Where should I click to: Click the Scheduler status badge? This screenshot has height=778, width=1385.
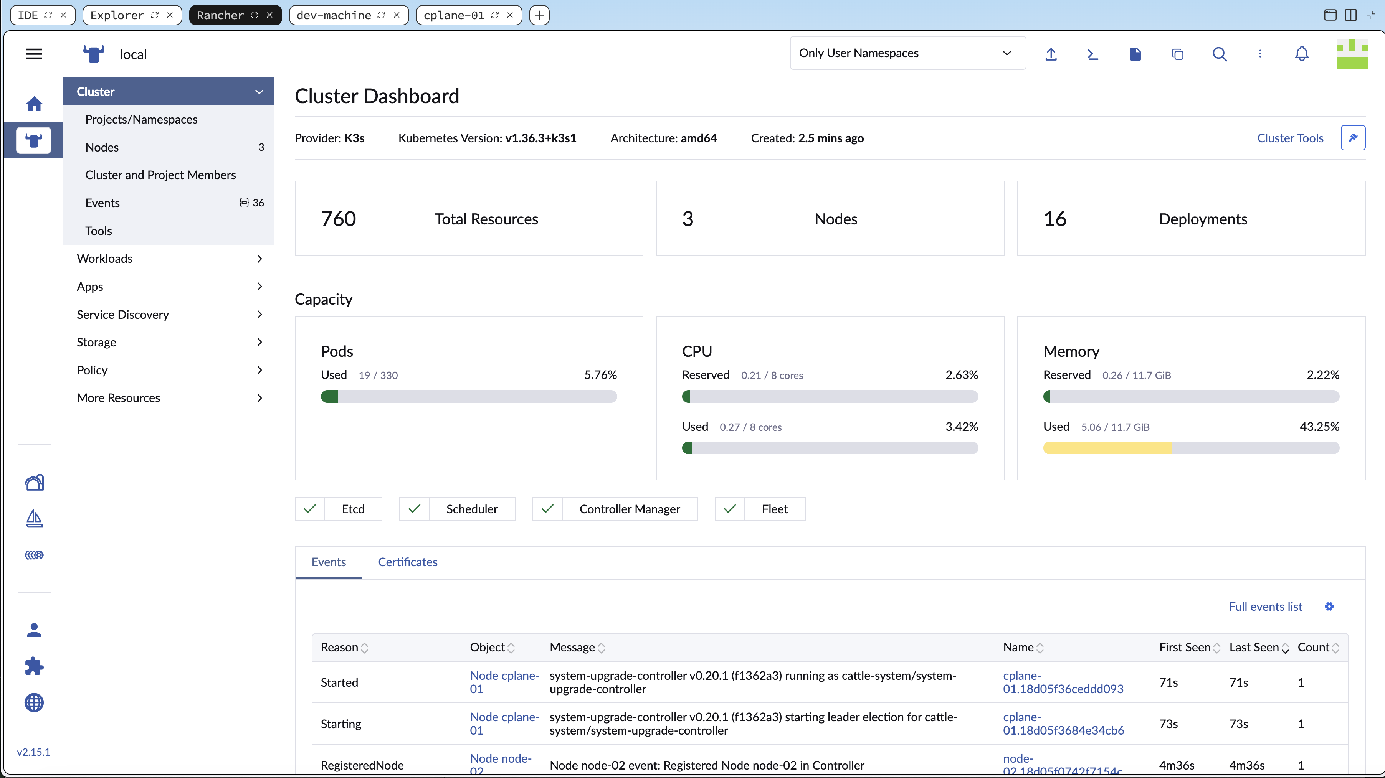(x=457, y=509)
